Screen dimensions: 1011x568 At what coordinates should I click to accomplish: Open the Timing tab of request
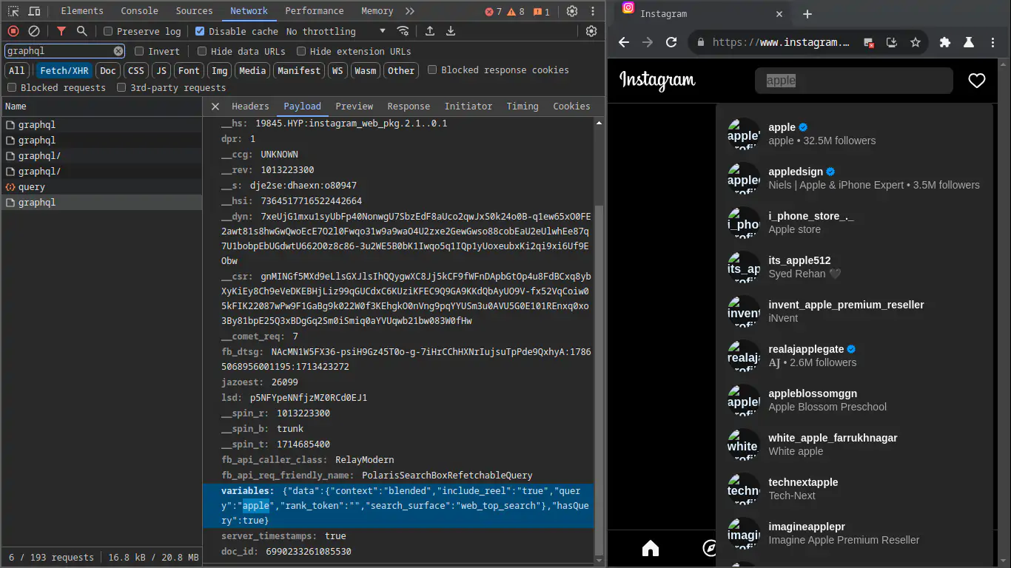(x=523, y=106)
